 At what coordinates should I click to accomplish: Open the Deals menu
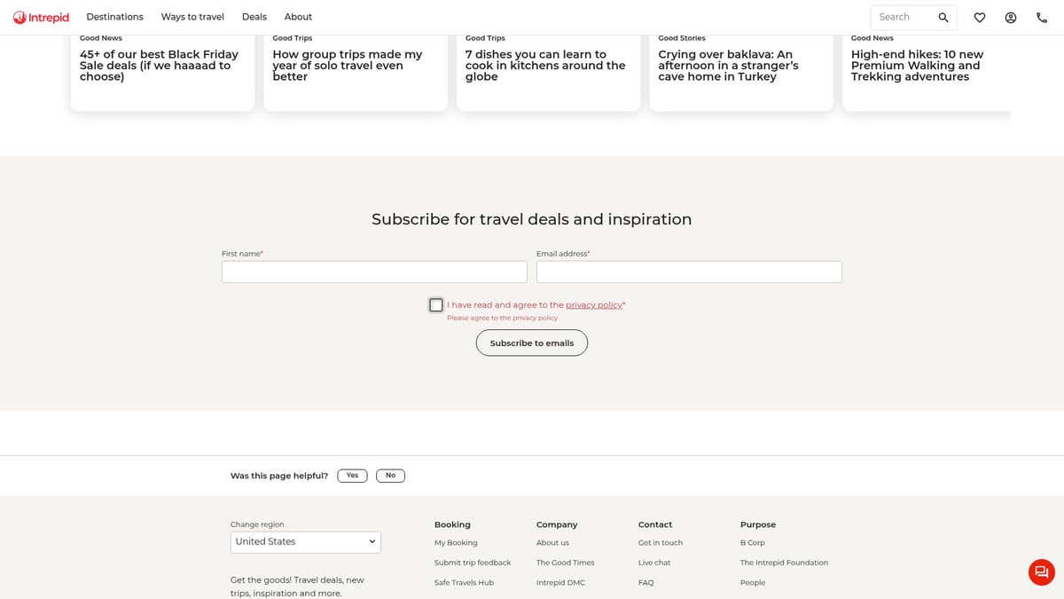click(254, 17)
